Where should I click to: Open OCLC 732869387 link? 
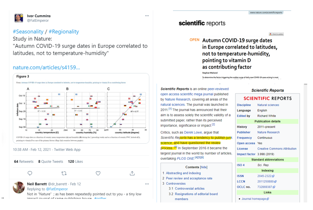265,187
